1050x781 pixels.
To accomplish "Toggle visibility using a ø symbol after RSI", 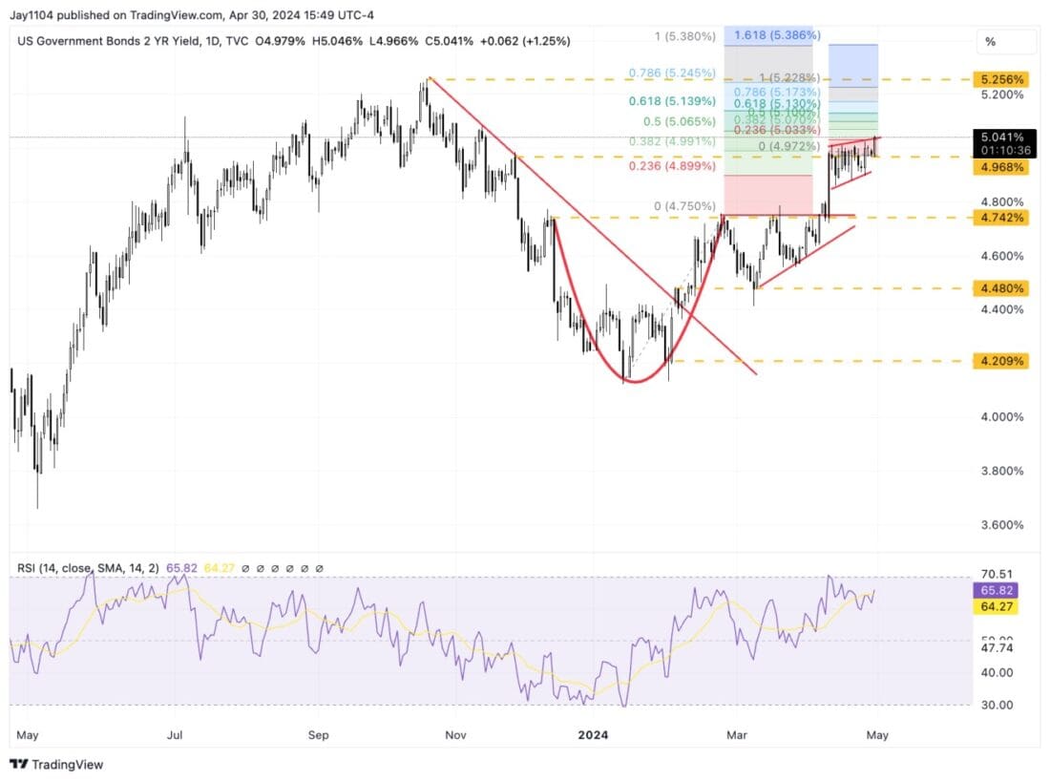I will click(x=261, y=567).
